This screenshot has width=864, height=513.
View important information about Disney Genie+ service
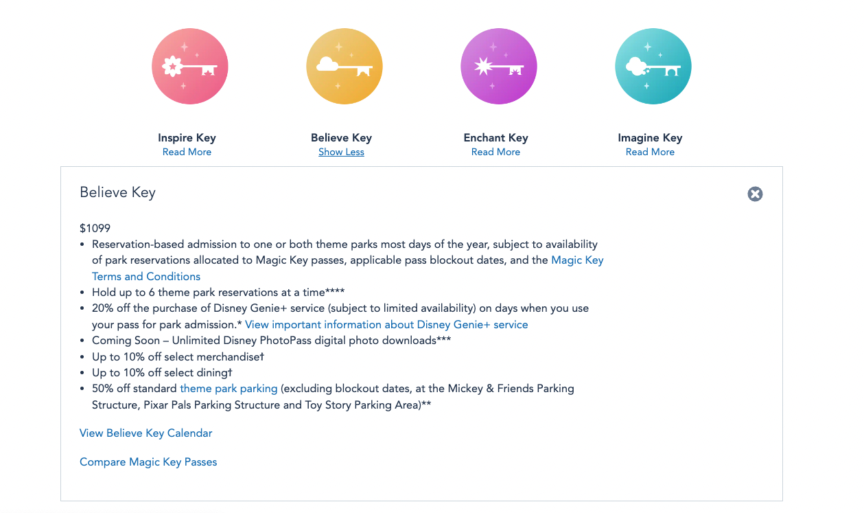pos(386,325)
